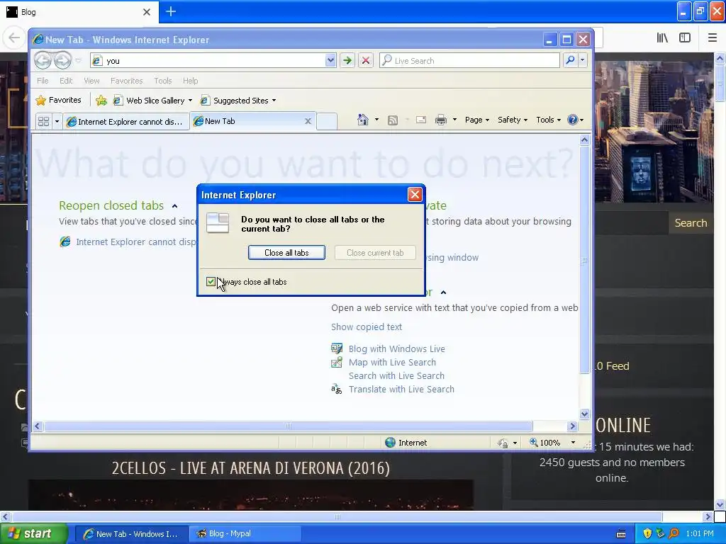The width and height of the screenshot is (726, 544).
Task: Click the protected mode lock icon in status bar
Action: click(x=503, y=443)
